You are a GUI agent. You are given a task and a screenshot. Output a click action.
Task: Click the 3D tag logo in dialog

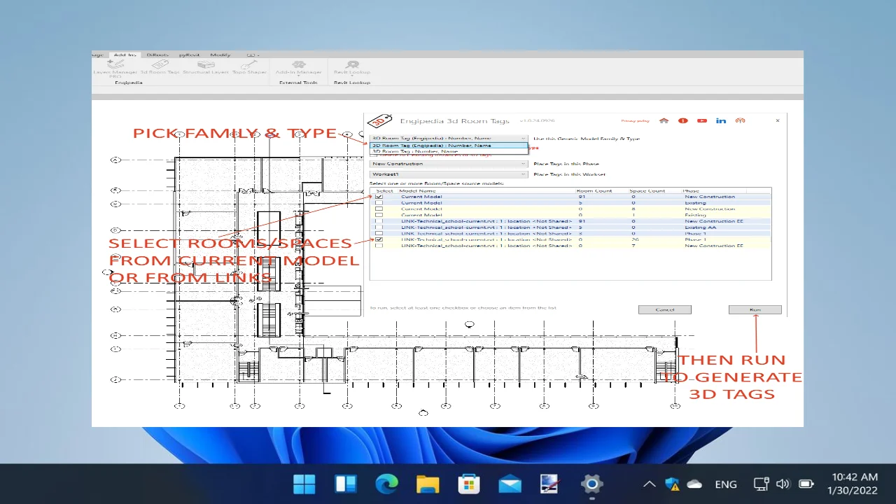[x=380, y=120]
